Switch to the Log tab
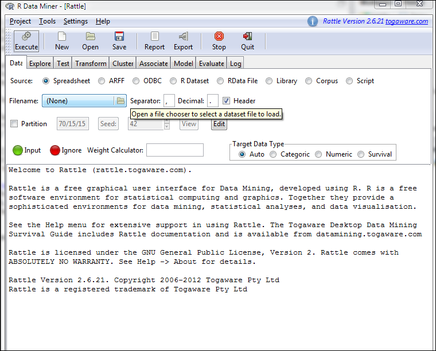Viewport: 436px width, 351px height. click(236, 63)
